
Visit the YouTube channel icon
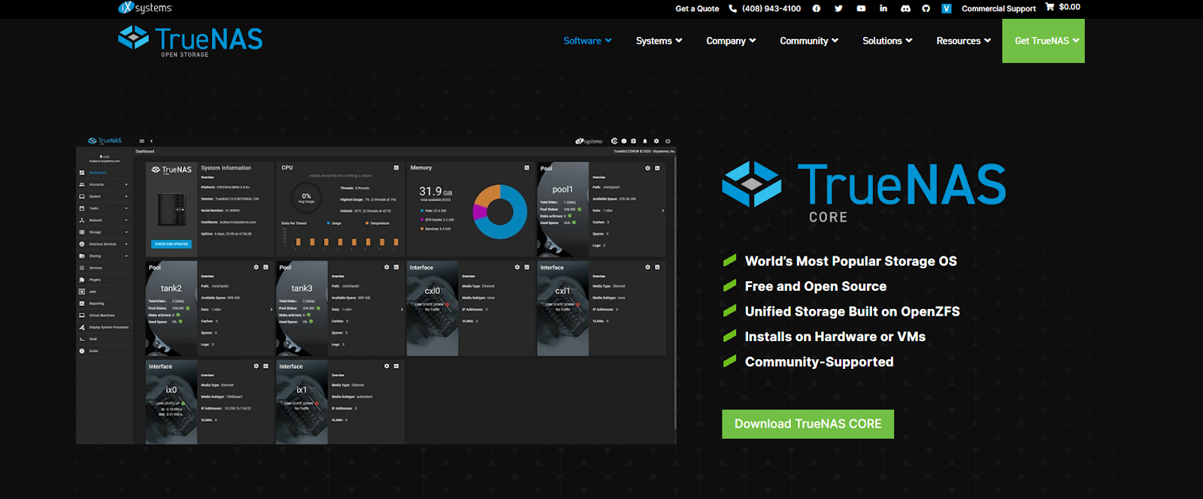861,8
